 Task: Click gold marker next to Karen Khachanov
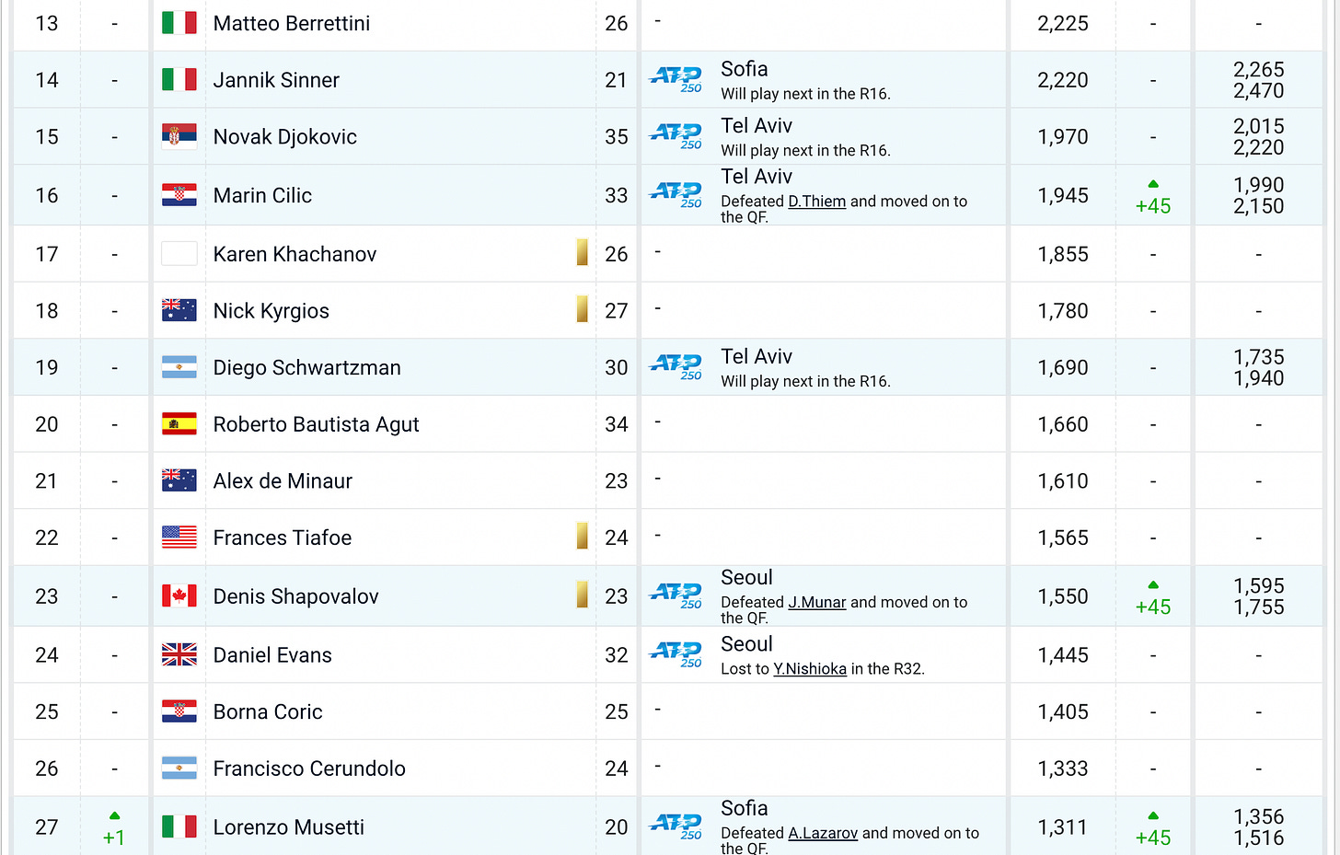583,251
